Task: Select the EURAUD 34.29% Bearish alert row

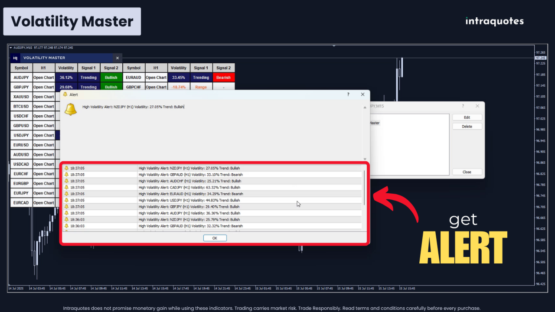Action: [x=212, y=194]
